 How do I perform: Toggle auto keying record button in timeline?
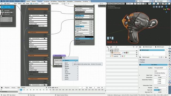point(46,88)
